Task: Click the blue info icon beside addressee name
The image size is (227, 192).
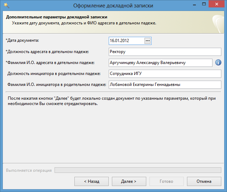Action: pos(218,63)
